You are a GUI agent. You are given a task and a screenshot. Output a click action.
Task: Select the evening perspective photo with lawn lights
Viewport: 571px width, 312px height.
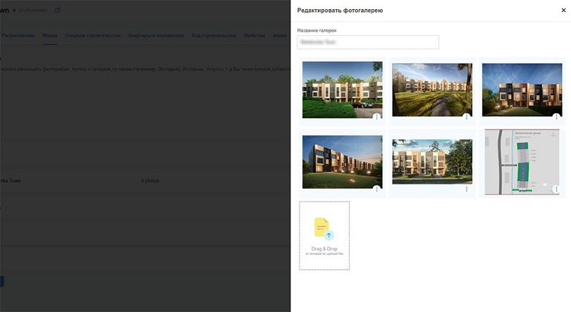pyautogui.click(x=343, y=162)
